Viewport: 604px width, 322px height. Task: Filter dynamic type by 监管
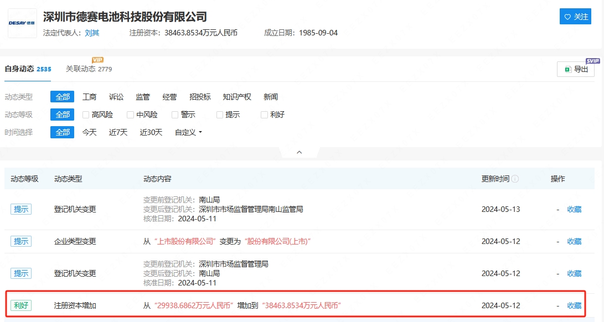[x=142, y=97]
